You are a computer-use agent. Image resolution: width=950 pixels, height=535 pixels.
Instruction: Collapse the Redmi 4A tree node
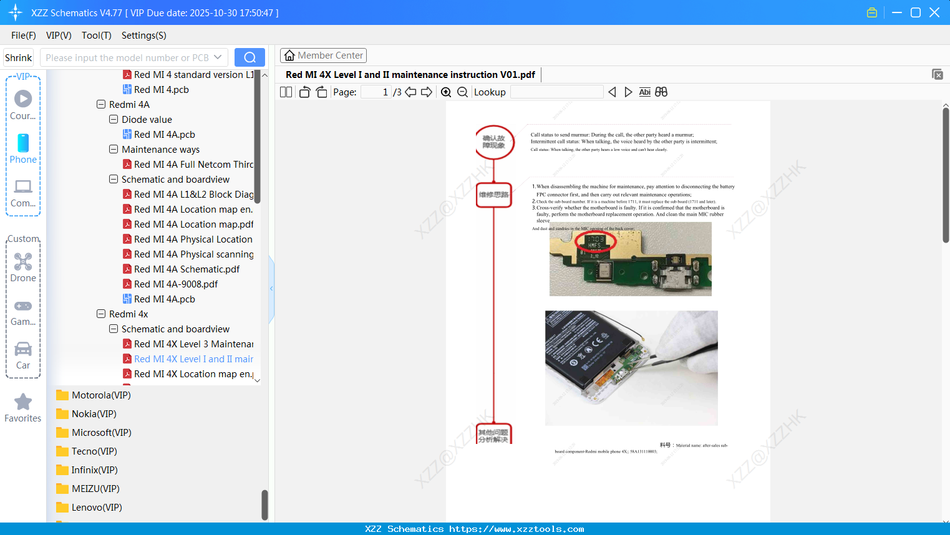pos(100,104)
